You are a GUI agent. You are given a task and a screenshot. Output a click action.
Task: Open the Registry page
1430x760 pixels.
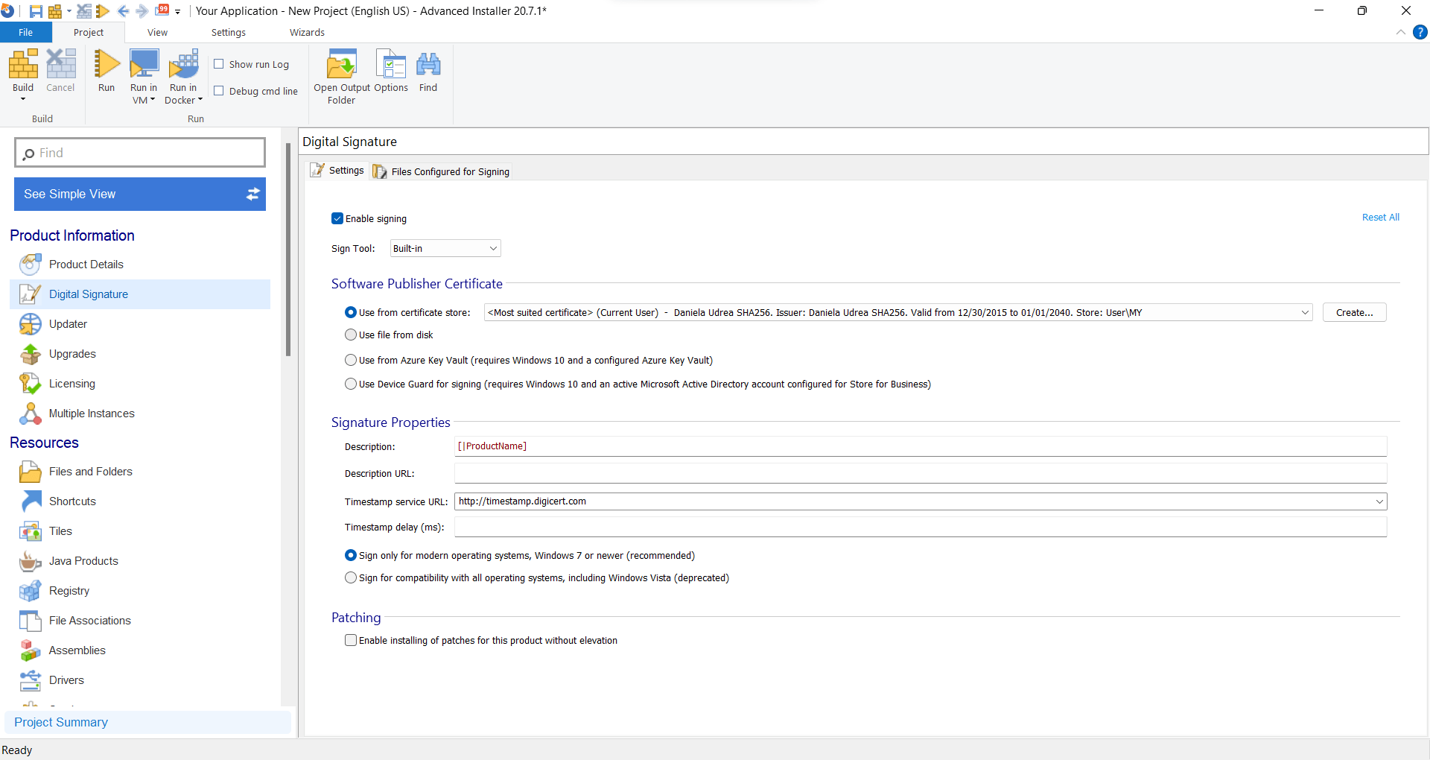69,591
